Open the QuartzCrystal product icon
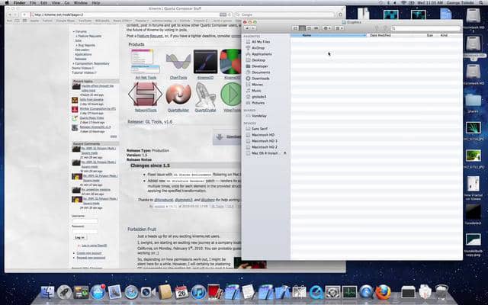Screen dimensions: 488x305 pos(205,94)
